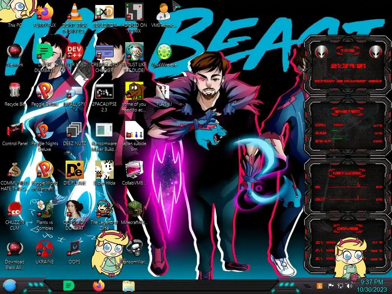Open the Network desktop icon

point(15,52)
